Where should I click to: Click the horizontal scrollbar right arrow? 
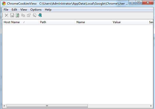pyautogui.click(x=151, y=106)
